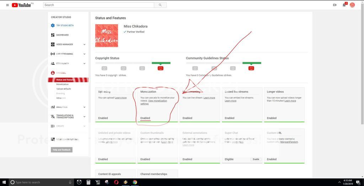This screenshot has height=186, width=364.
Task: Expand the Live Streaming section
Action: pyautogui.click(x=84, y=54)
